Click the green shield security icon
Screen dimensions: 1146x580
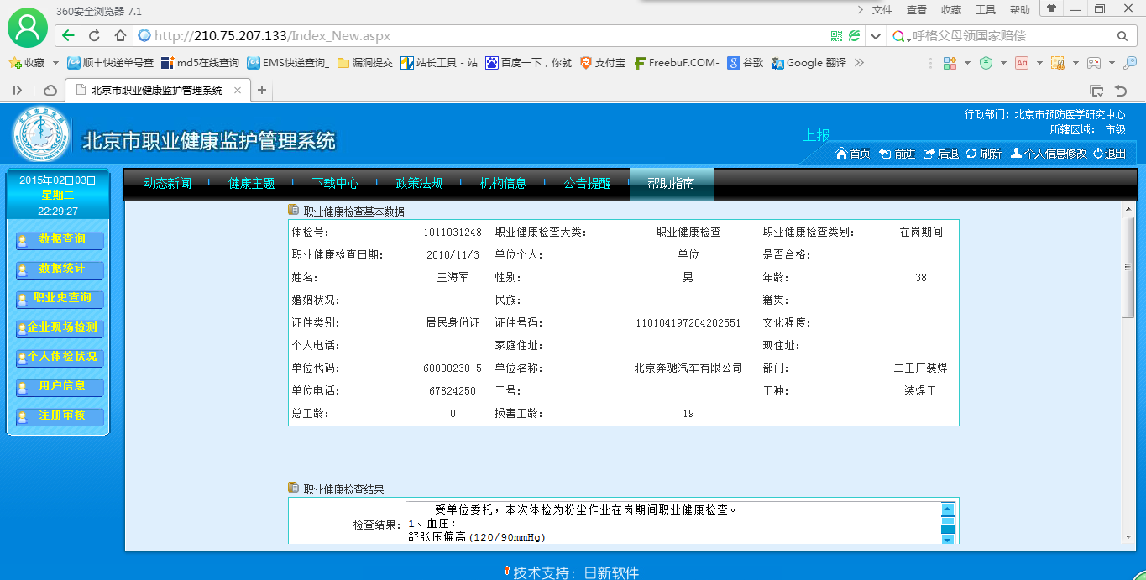pos(986,63)
